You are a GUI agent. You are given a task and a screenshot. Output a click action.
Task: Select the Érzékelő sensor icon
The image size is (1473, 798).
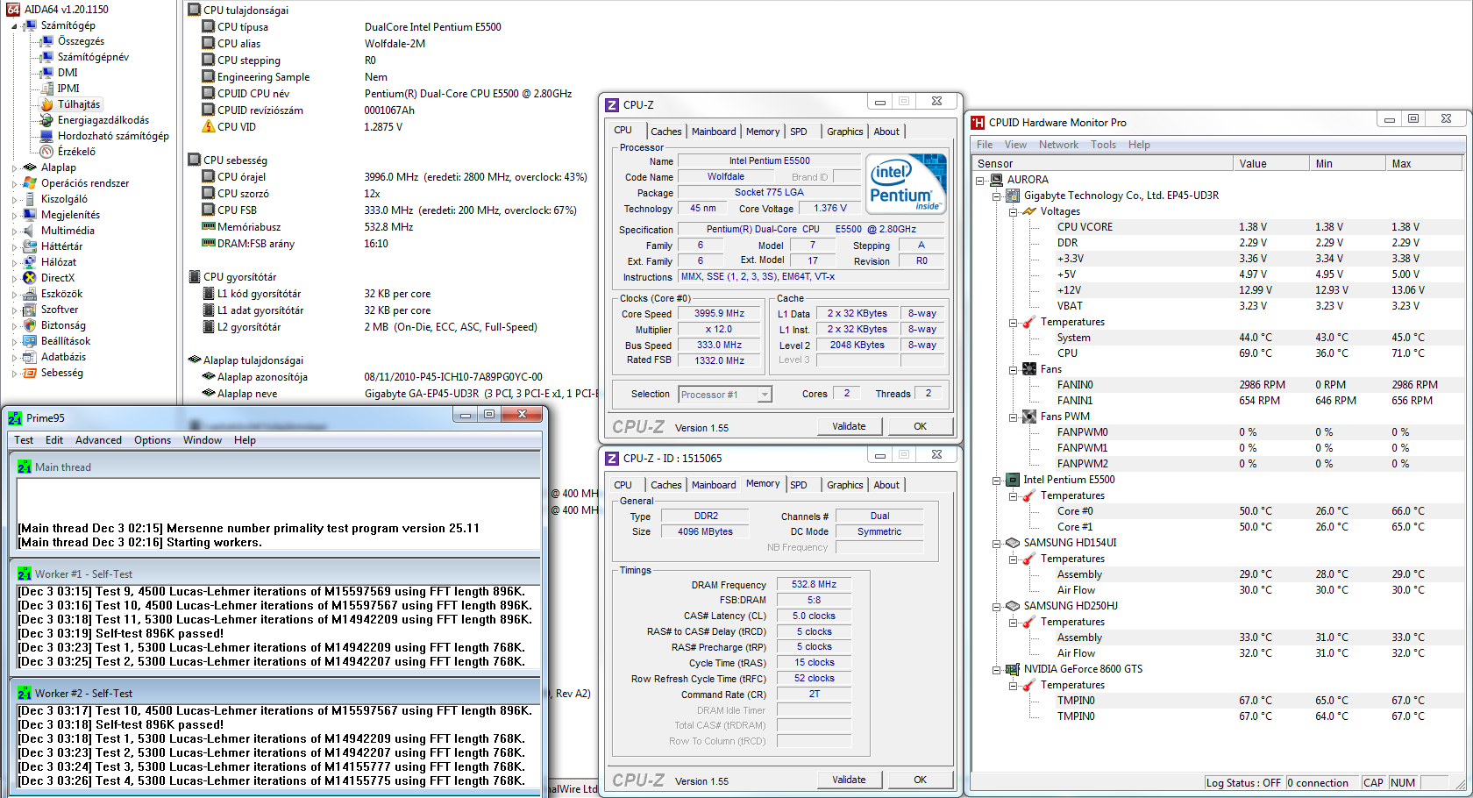point(47,152)
